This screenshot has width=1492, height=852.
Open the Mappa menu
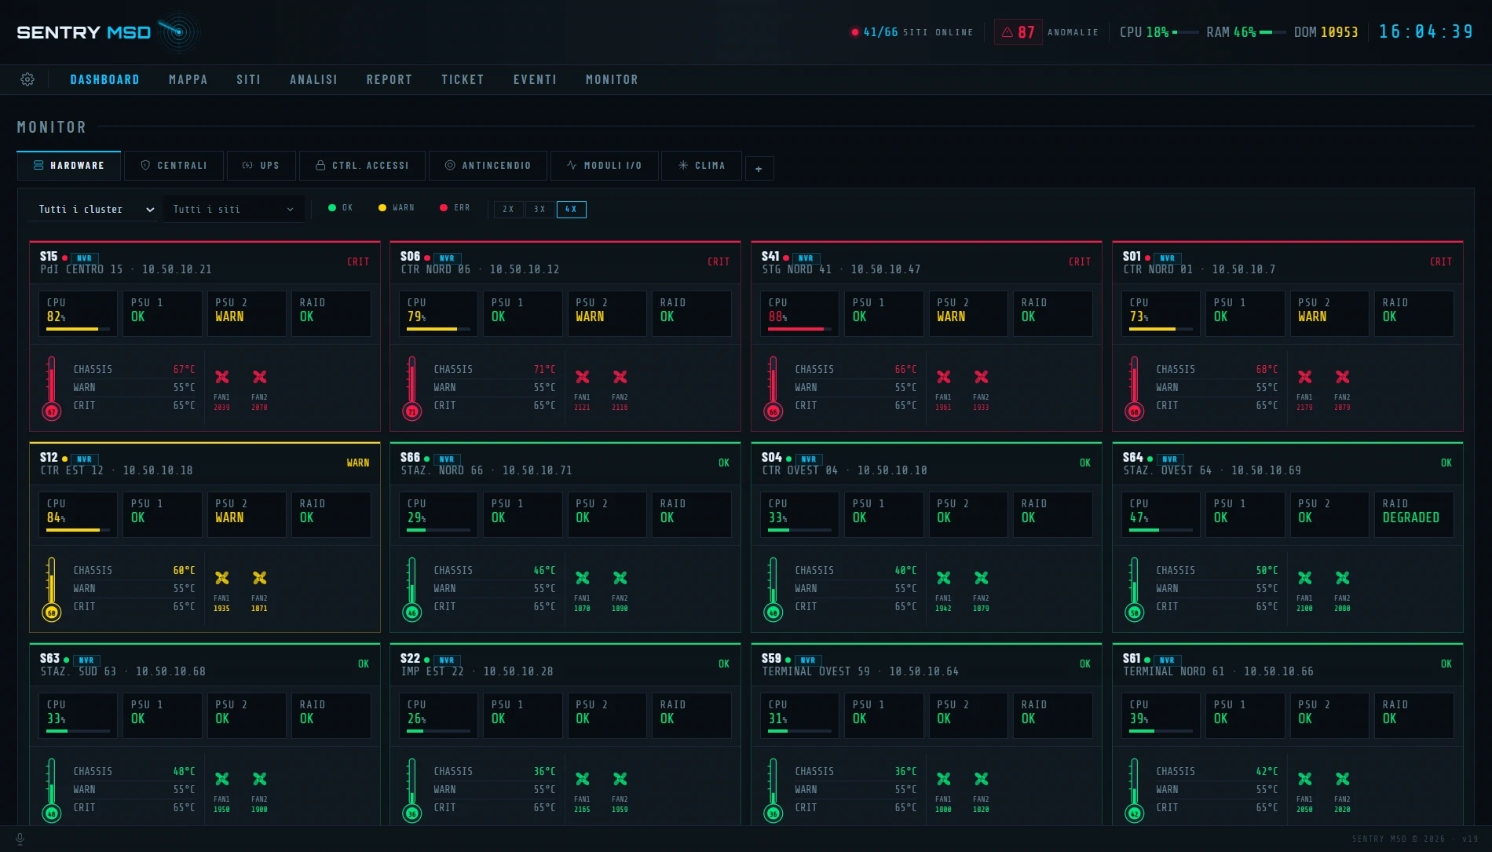(x=188, y=79)
